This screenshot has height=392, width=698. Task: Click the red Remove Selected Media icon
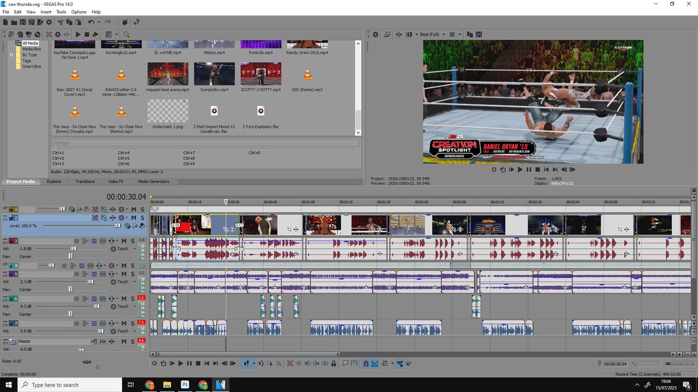(x=49, y=34)
